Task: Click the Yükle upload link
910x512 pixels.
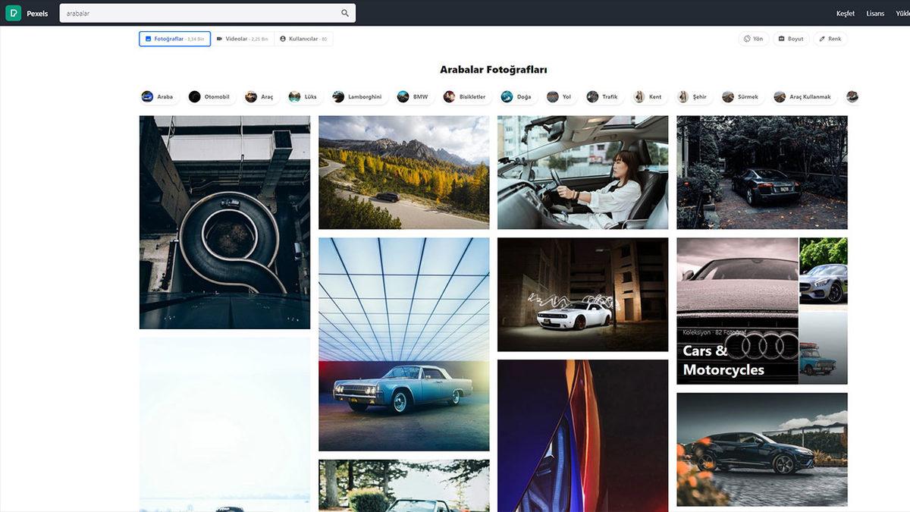Action: tap(902, 13)
